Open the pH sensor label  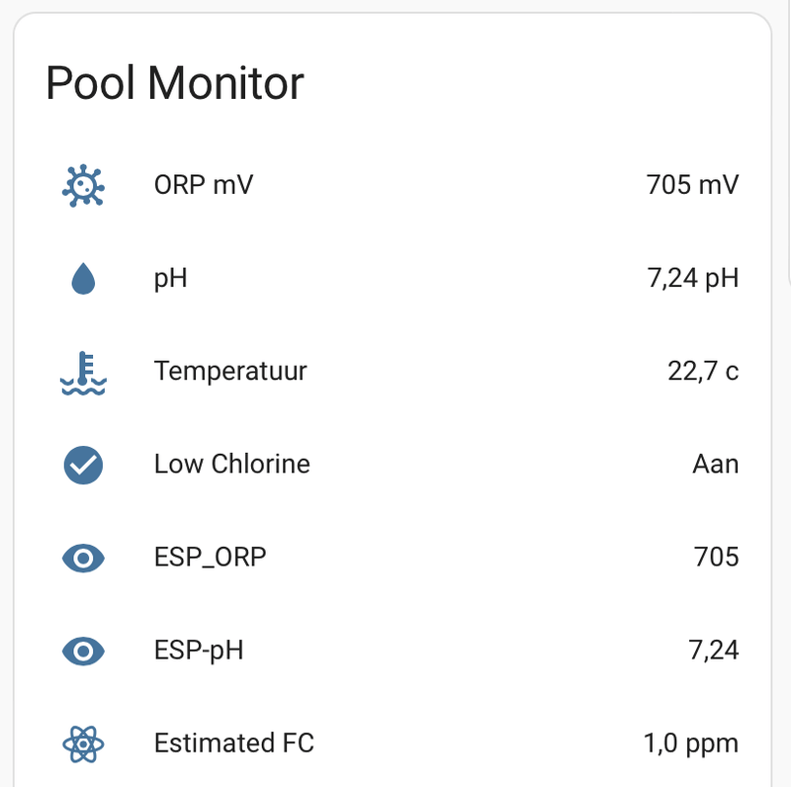tap(170, 279)
